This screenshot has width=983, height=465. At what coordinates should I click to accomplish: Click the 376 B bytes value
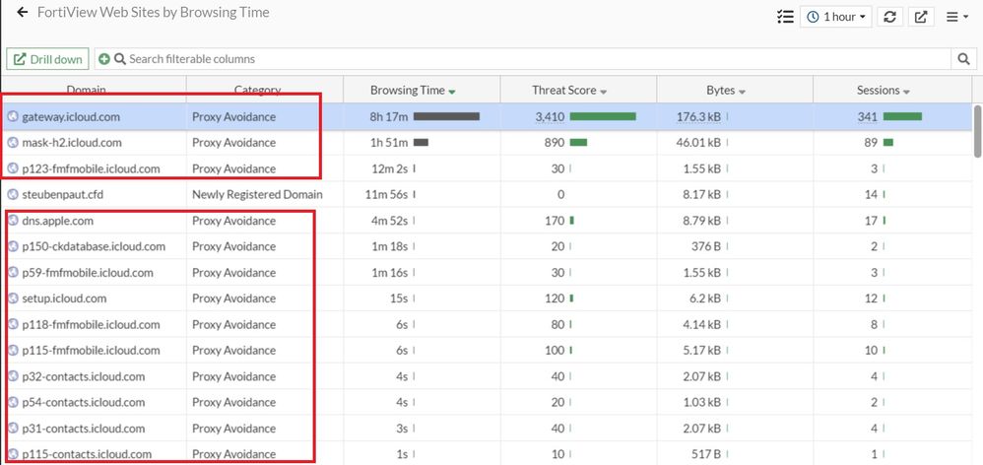click(x=706, y=246)
